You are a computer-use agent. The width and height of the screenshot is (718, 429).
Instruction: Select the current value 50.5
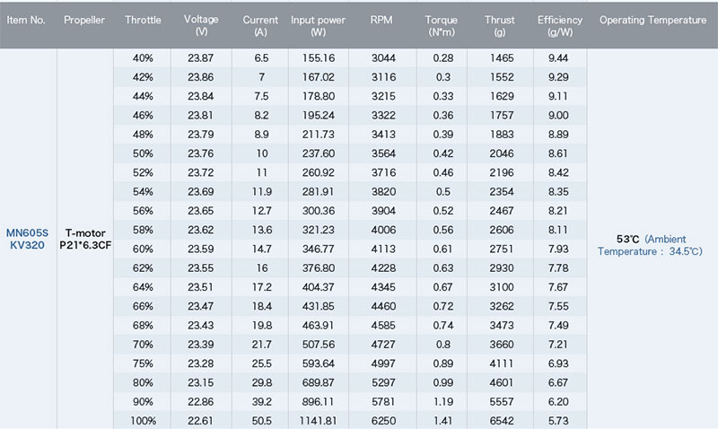[x=262, y=420]
